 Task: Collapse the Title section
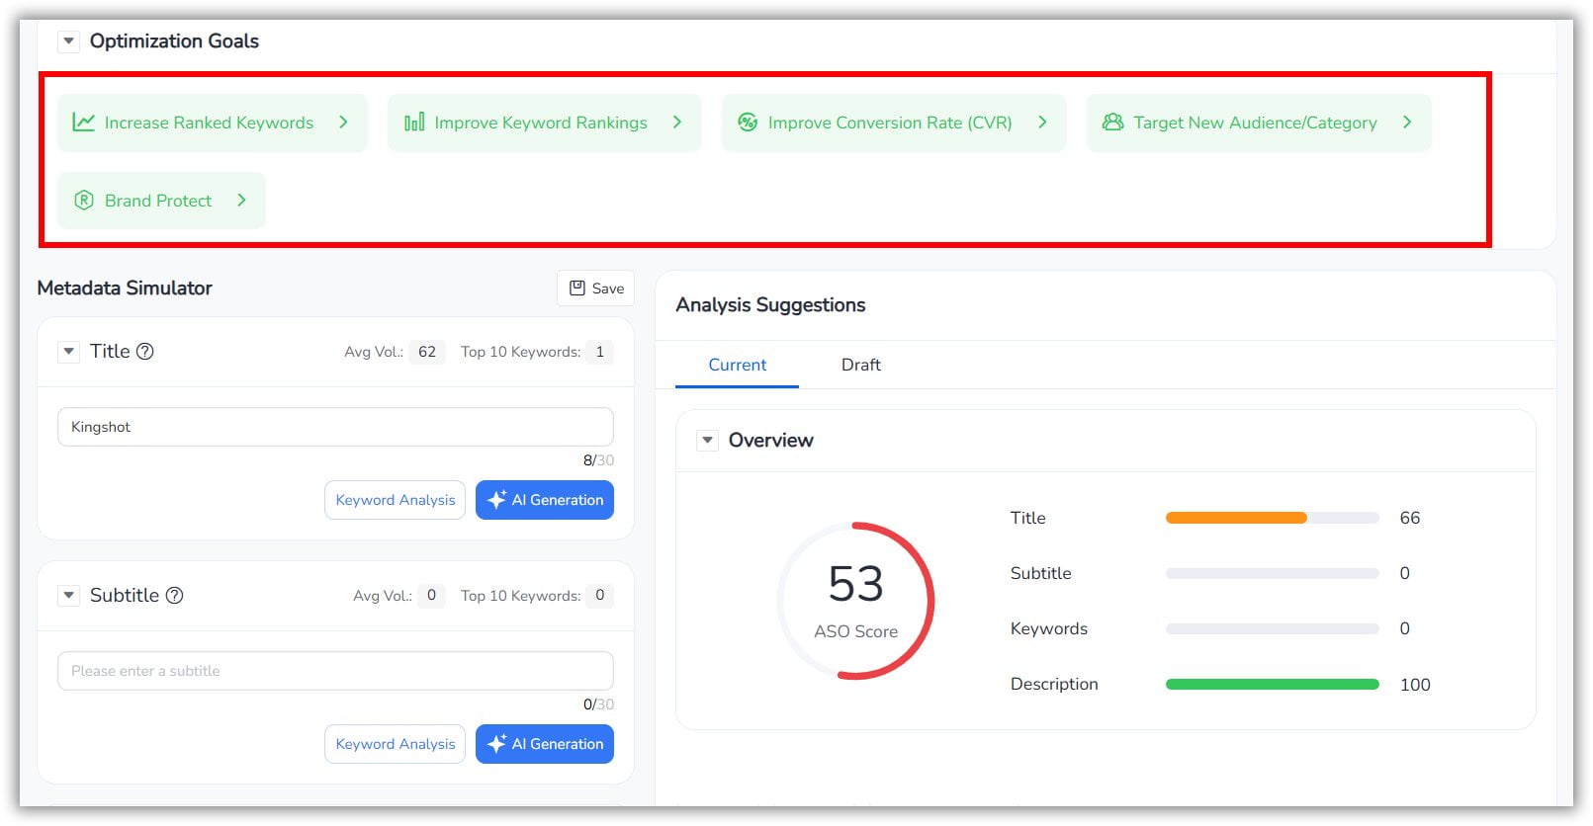(68, 352)
